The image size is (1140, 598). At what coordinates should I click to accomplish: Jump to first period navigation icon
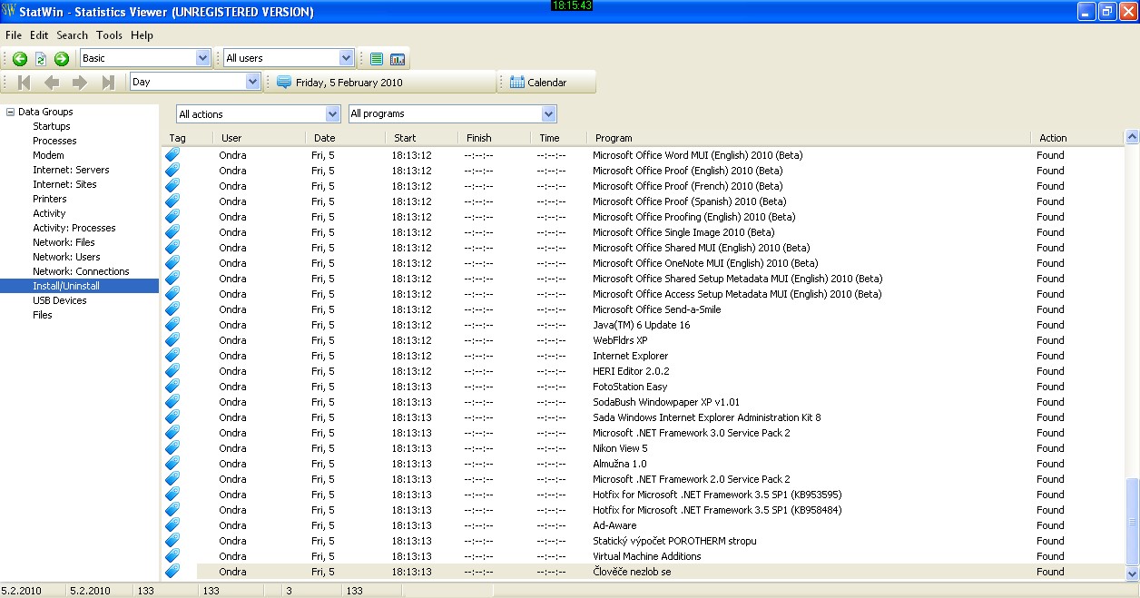point(25,83)
